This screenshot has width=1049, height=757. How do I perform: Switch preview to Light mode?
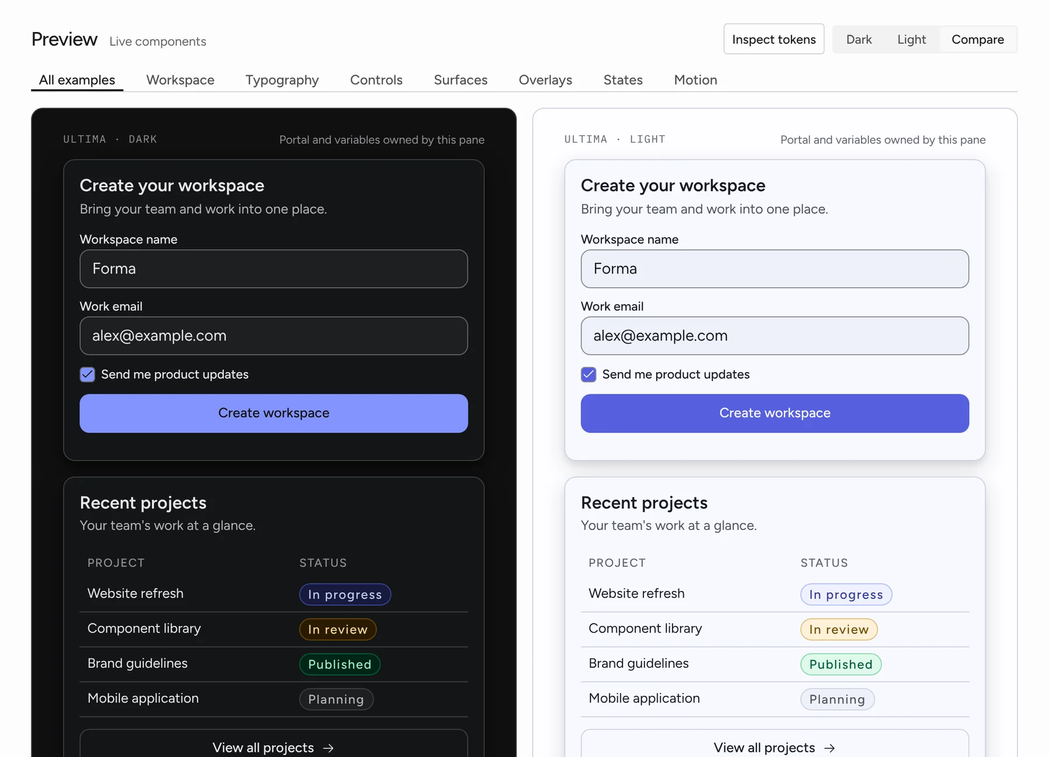pyautogui.click(x=911, y=39)
